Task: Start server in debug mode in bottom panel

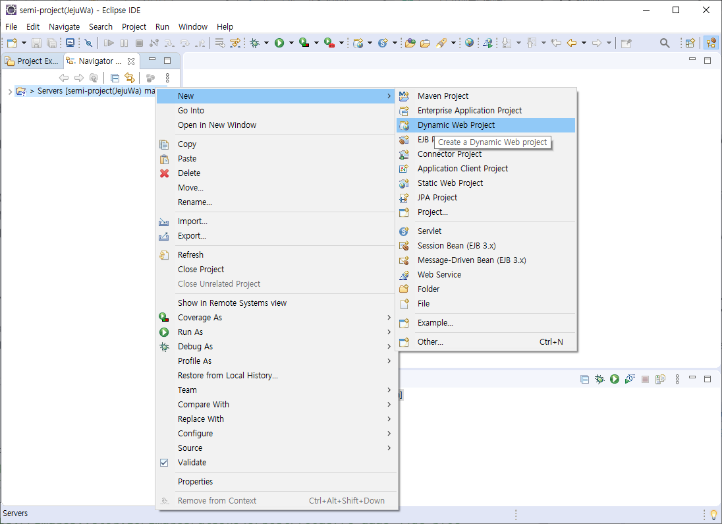Action: click(599, 379)
